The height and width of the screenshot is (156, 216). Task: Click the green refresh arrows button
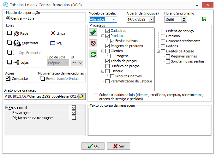tap(93, 54)
